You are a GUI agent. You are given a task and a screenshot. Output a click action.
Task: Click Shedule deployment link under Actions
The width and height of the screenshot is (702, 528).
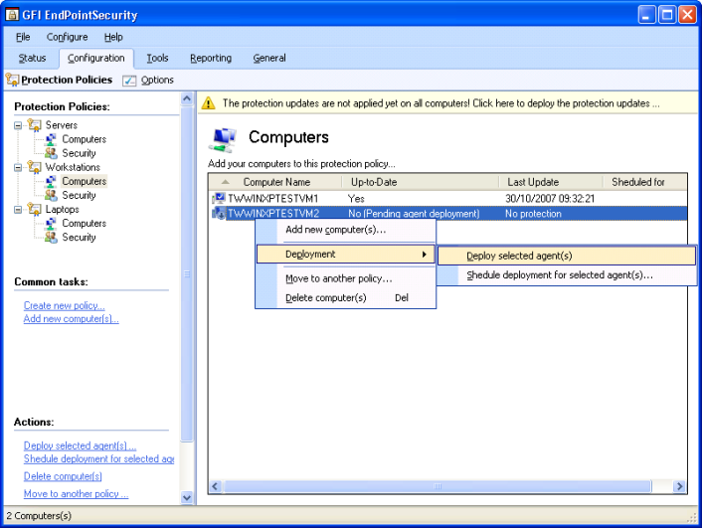(99, 459)
